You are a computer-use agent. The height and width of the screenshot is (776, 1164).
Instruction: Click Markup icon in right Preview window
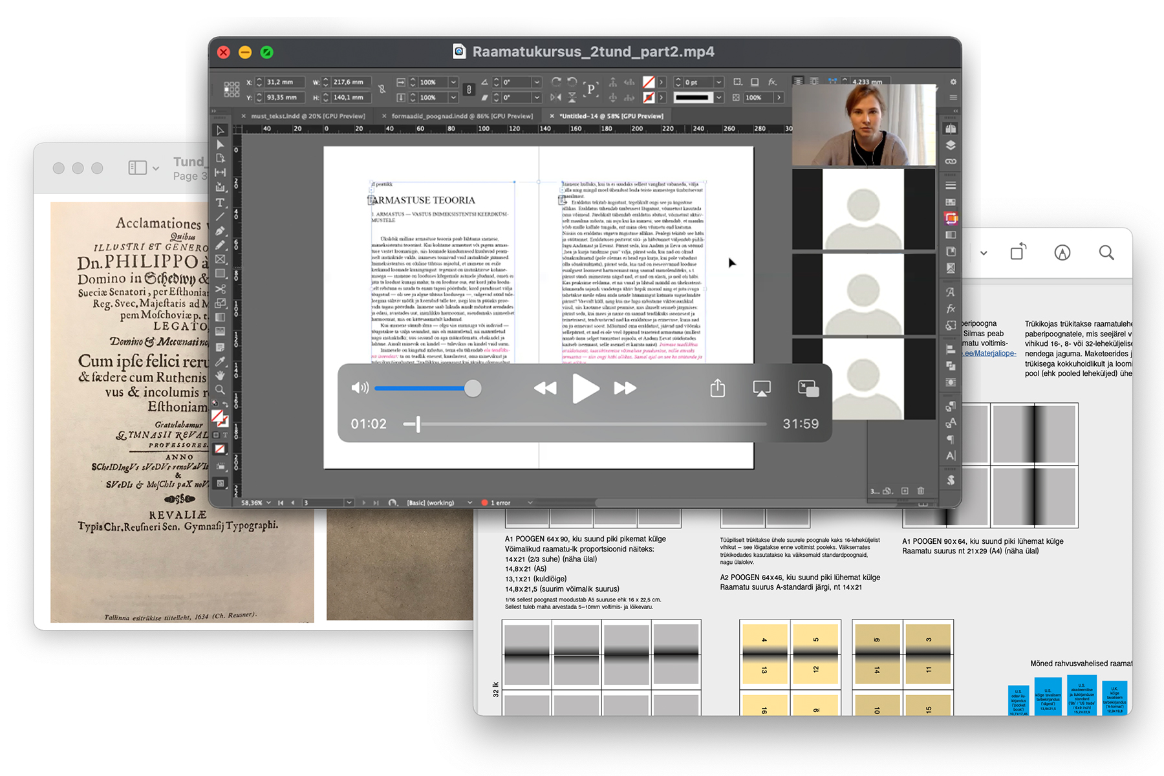tap(1062, 252)
